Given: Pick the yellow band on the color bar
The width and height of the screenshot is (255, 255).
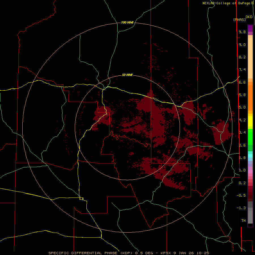Looking at the screenshot, I should tap(250, 121).
